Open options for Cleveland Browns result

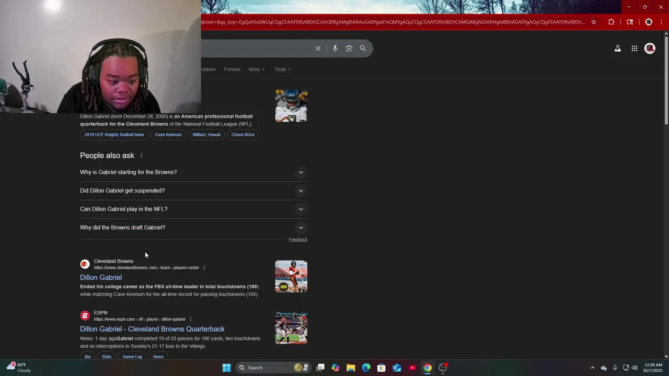[204, 268]
